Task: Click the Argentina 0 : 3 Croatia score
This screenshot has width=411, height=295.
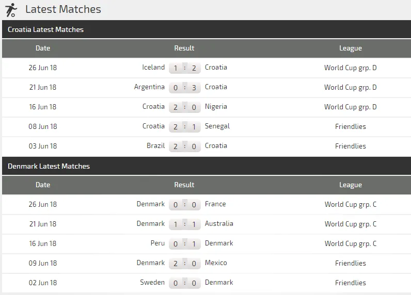Action: 184,88
